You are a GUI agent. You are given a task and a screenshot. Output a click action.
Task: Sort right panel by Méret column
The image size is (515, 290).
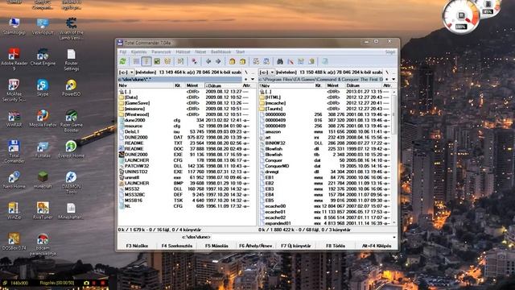pos(335,85)
